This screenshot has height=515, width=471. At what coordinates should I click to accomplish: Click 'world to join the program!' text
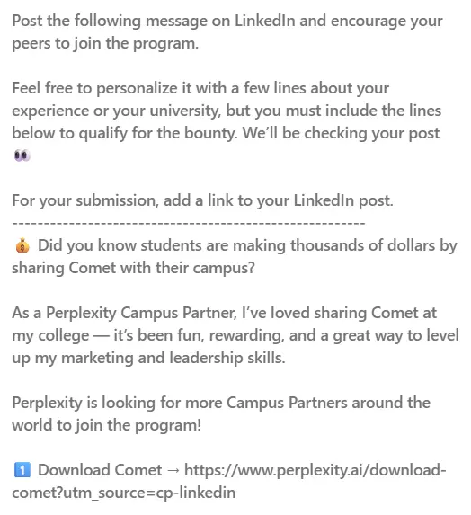[x=106, y=425]
